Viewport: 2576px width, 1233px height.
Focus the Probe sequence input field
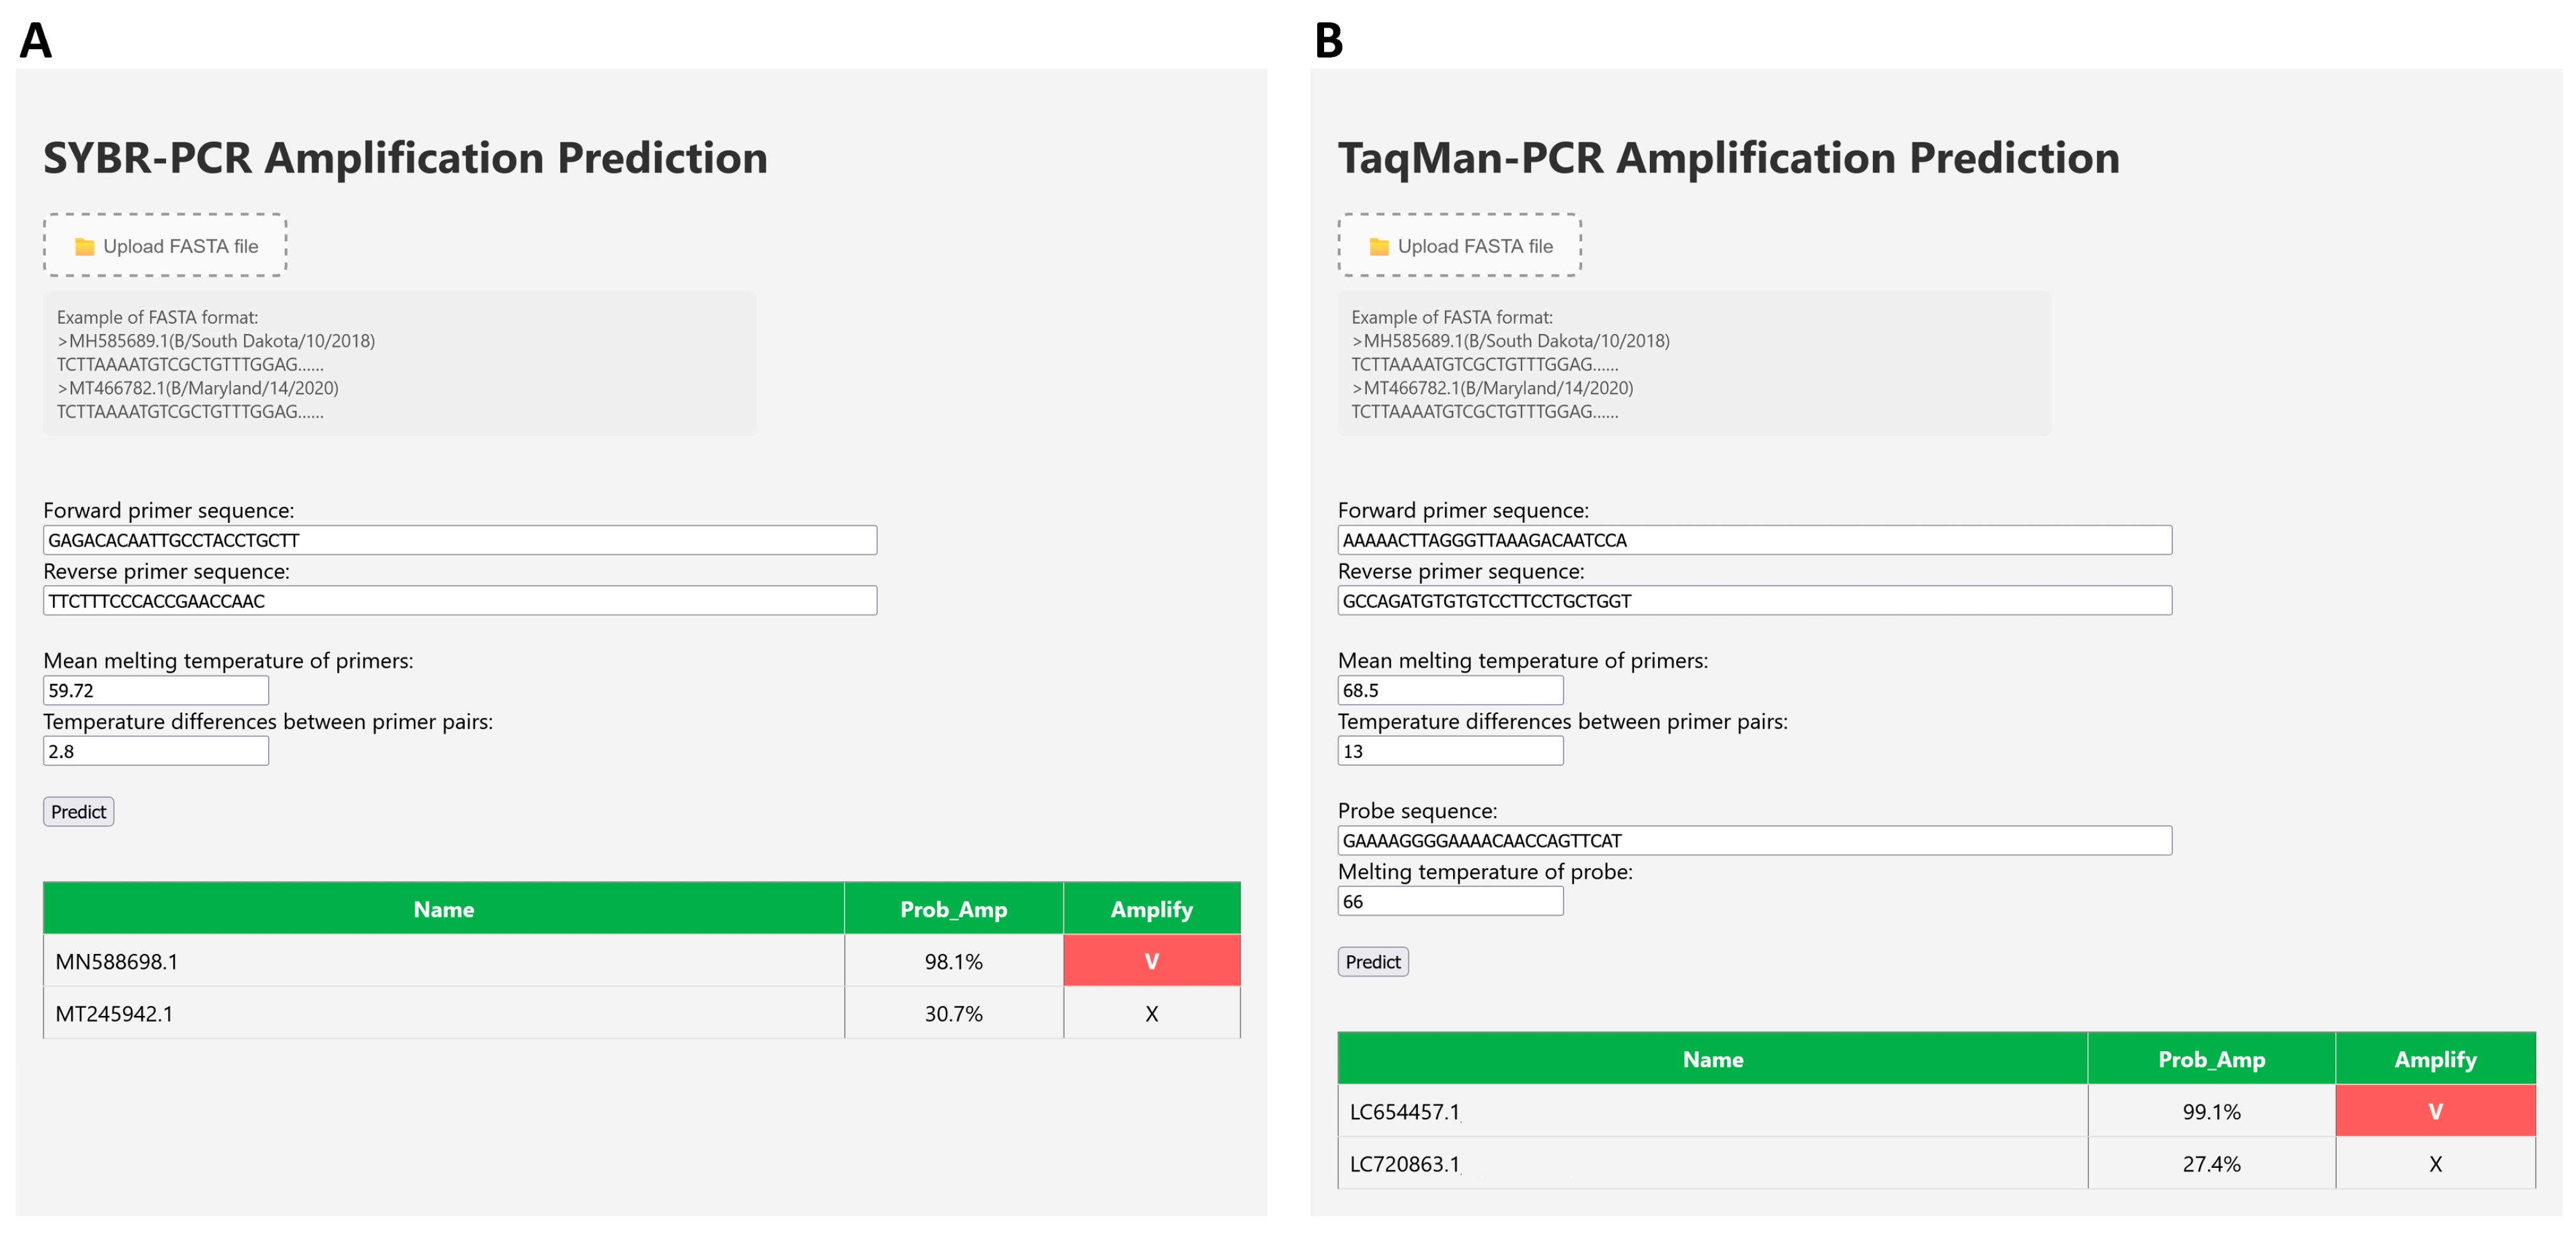pos(1754,841)
